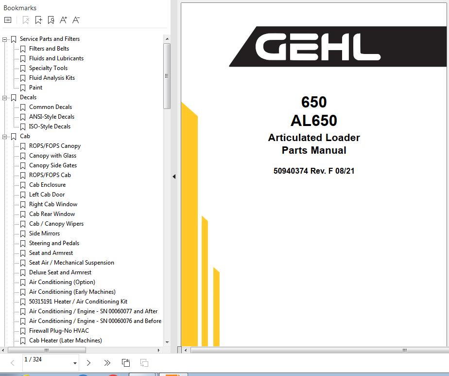
Task: Click the bookmark icon beside Cab Enclosure
Action: [x=23, y=185]
